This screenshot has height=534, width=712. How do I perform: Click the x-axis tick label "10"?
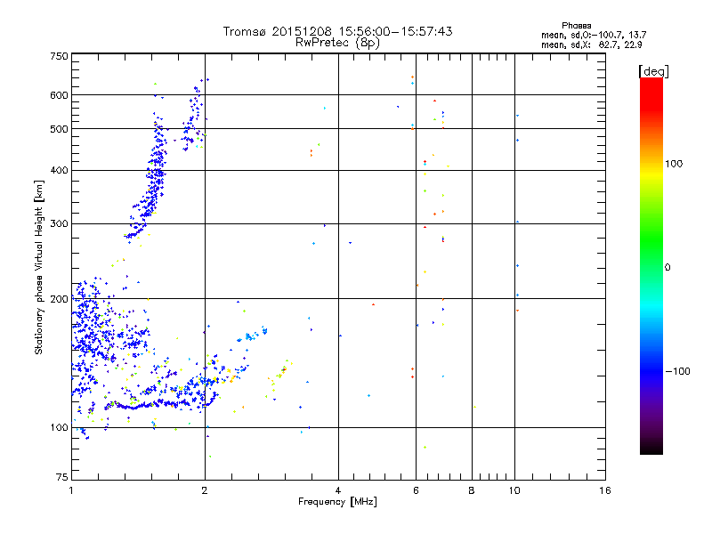(514, 490)
